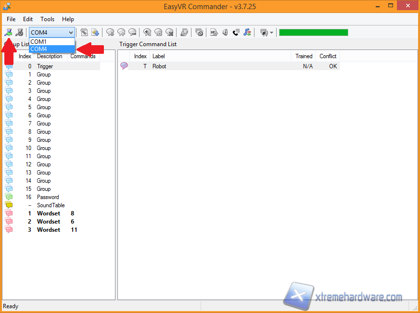Image resolution: width=420 pixels, height=313 pixels.
Task: Open the COM port combo box
Action: click(x=52, y=32)
